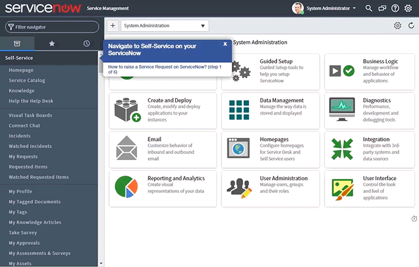Image resolution: width=419 pixels, height=267 pixels.
Task: Open the User Interface title link
Action: pyautogui.click(x=379, y=178)
